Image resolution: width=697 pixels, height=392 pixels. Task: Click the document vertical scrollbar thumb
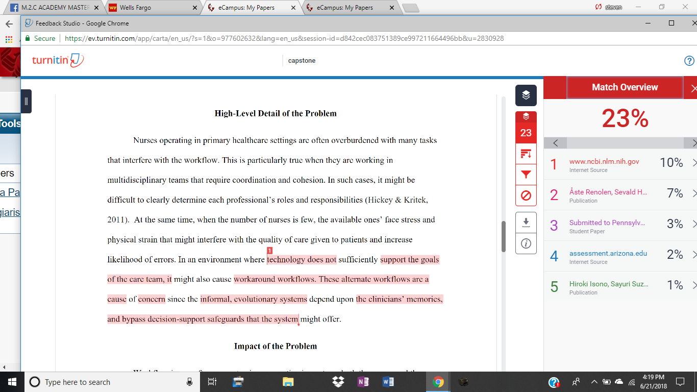(x=504, y=236)
